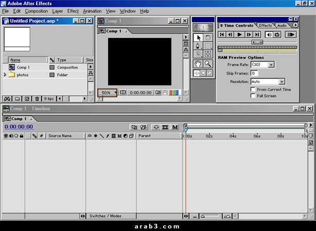The height and width of the screenshot is (231, 316).
Task: Toggle the loop button in Time Controls
Action: tap(277, 34)
